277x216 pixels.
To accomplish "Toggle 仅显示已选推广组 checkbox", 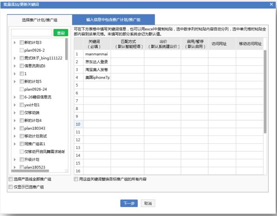I will (x=11, y=187).
